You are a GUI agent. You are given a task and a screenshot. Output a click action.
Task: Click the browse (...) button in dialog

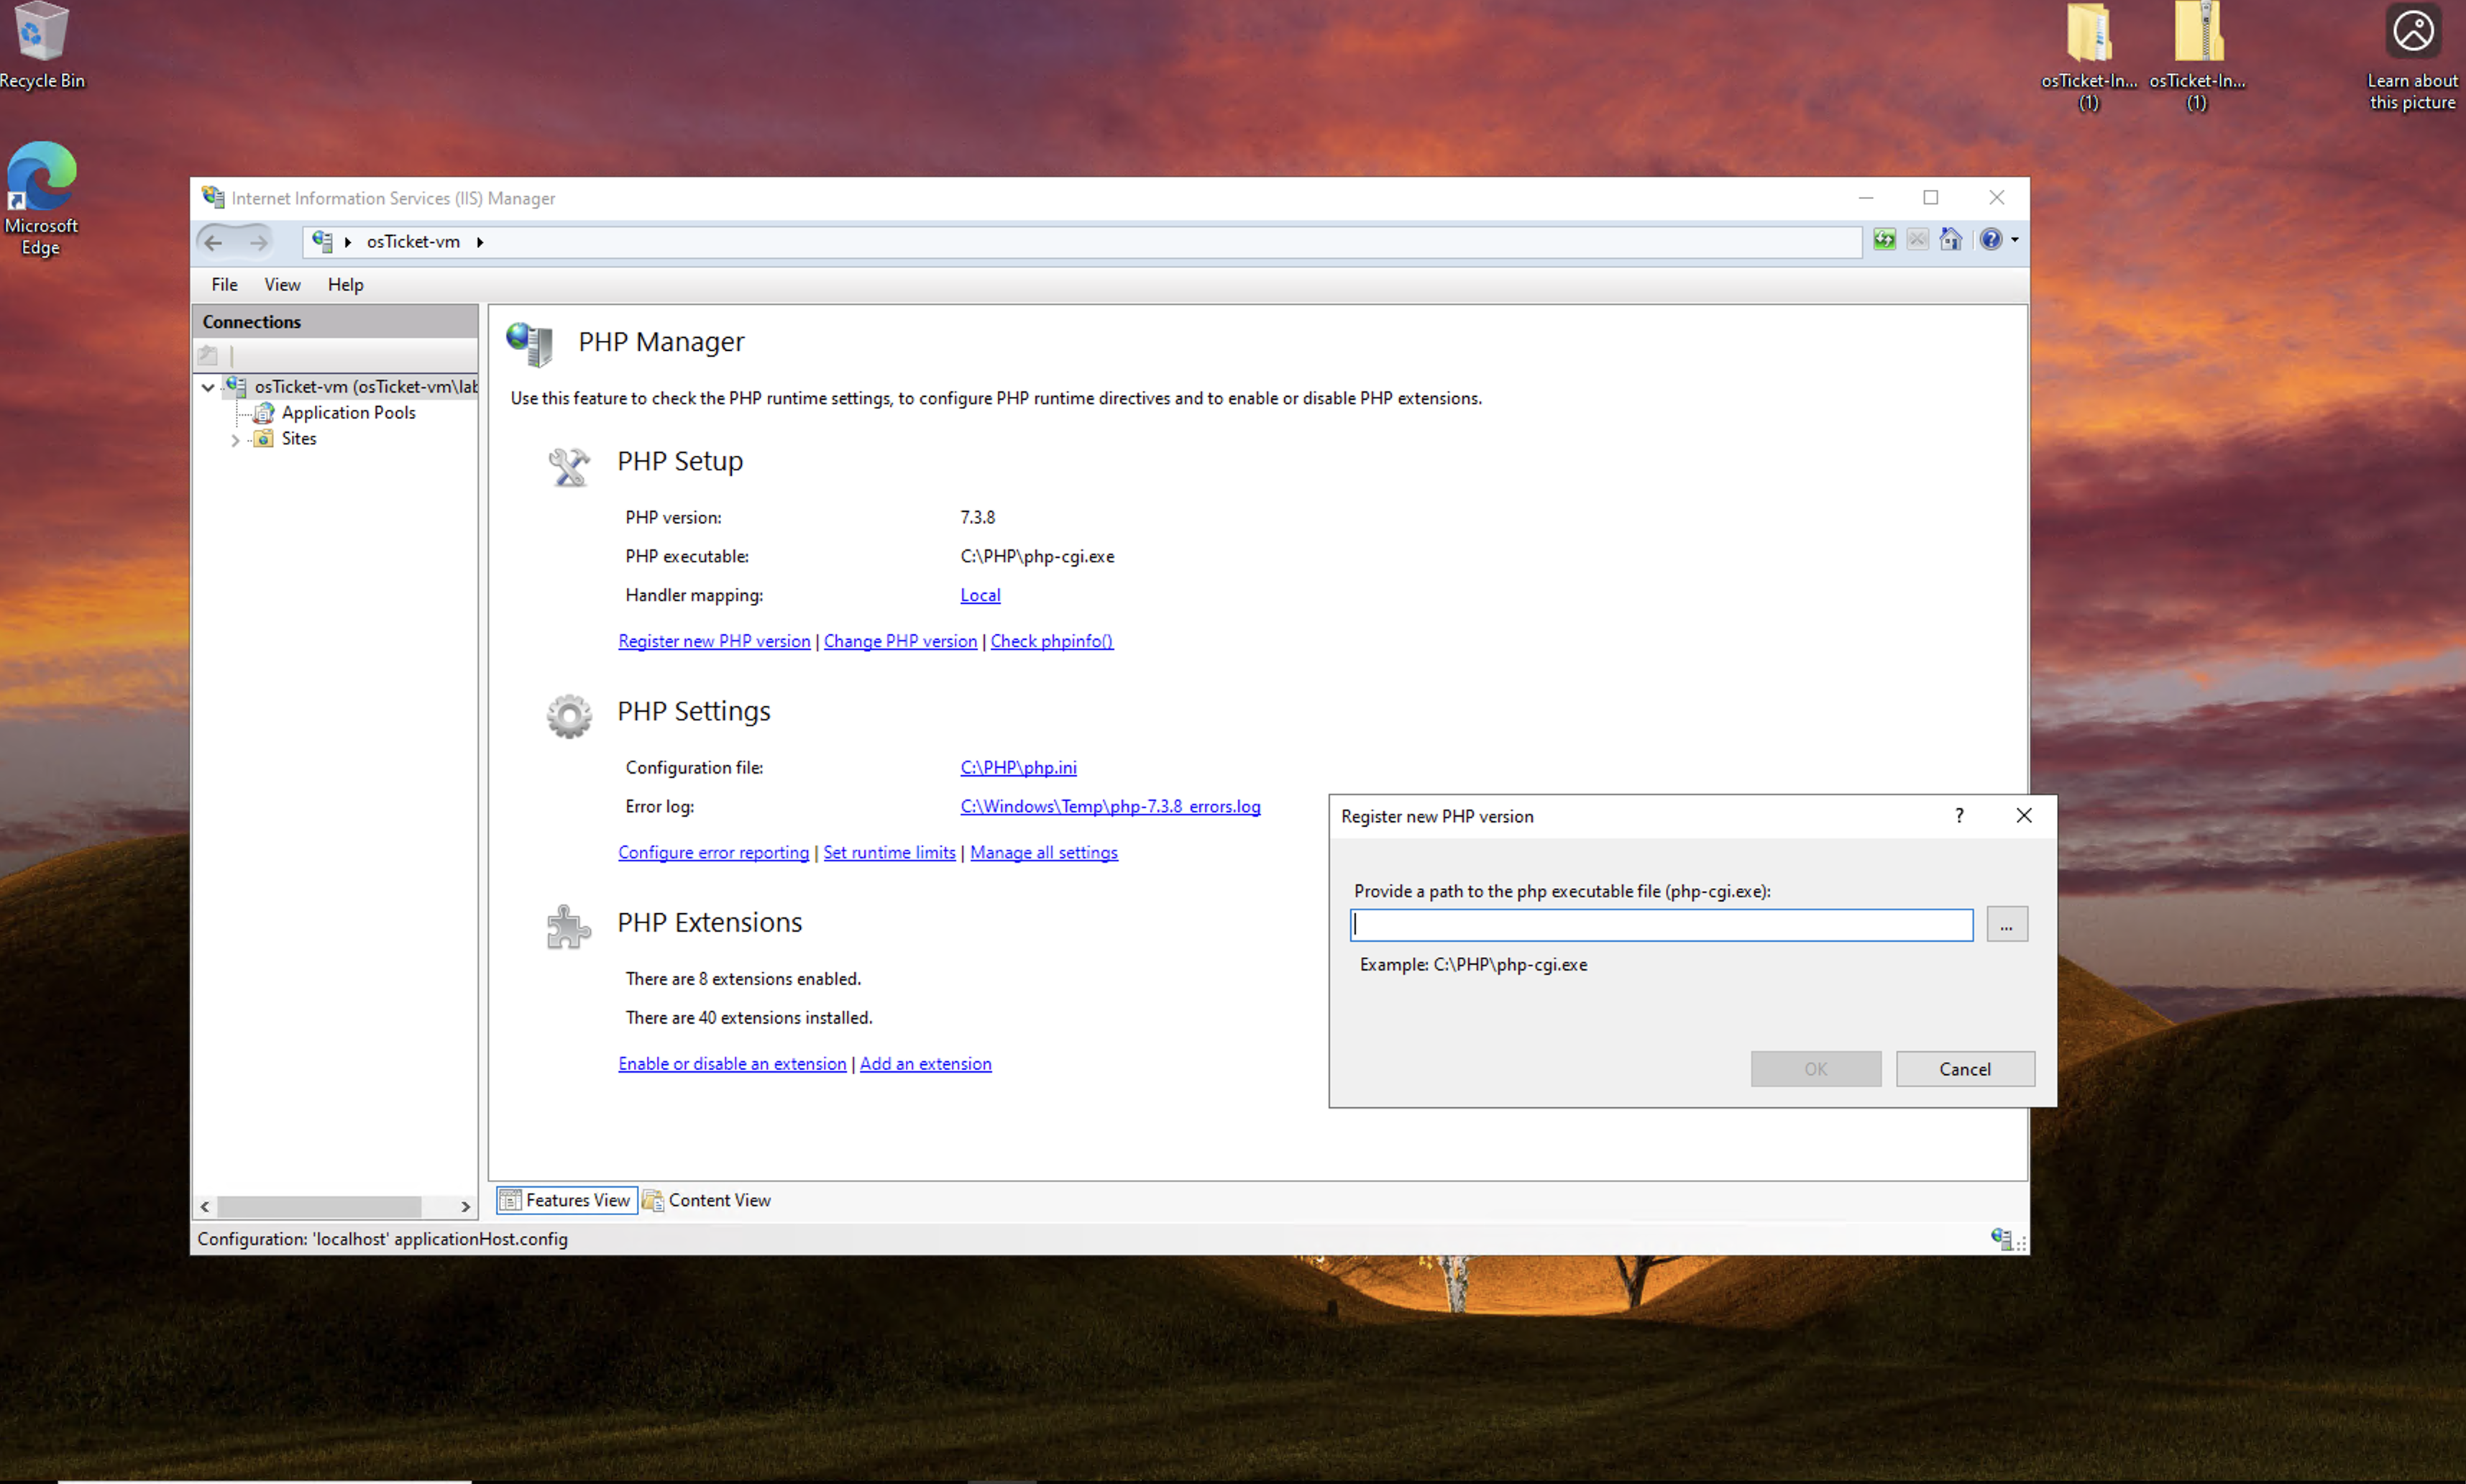pos(2006,925)
